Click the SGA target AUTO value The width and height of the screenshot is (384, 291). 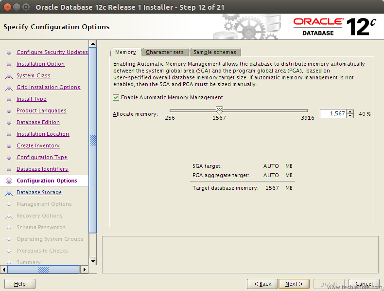[x=271, y=166]
